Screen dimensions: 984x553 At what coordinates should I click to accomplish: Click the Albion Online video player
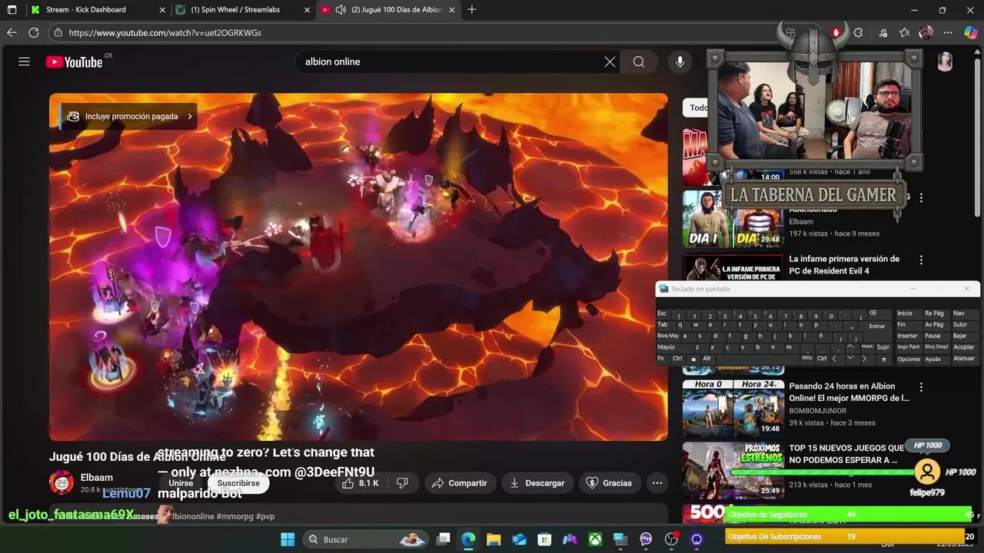coord(358,267)
